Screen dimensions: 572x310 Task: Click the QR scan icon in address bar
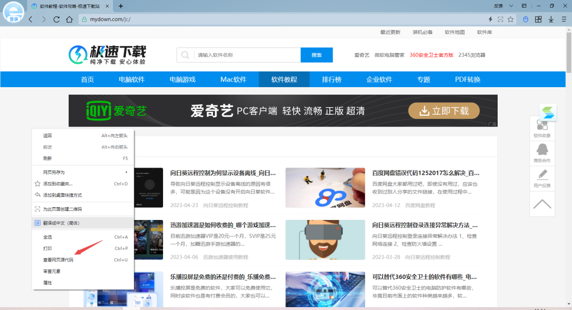(500, 20)
